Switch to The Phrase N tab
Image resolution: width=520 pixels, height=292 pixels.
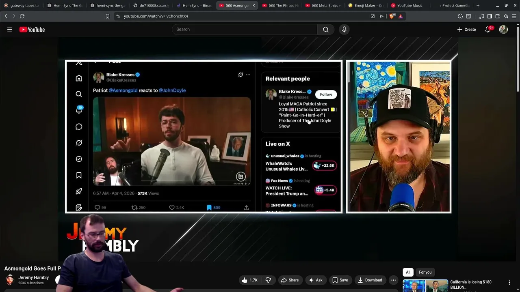(x=280, y=6)
